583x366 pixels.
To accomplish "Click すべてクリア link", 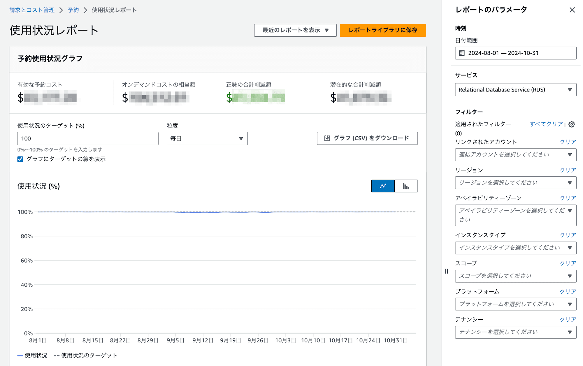I will click(546, 124).
